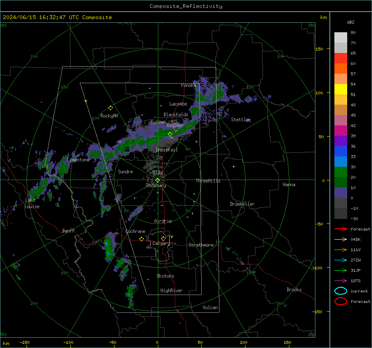
Task: Click the HighRiver city label
Action: coord(172,290)
